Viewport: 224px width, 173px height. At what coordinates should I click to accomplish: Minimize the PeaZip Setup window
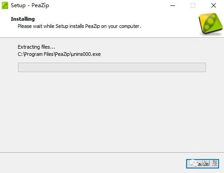173,5
